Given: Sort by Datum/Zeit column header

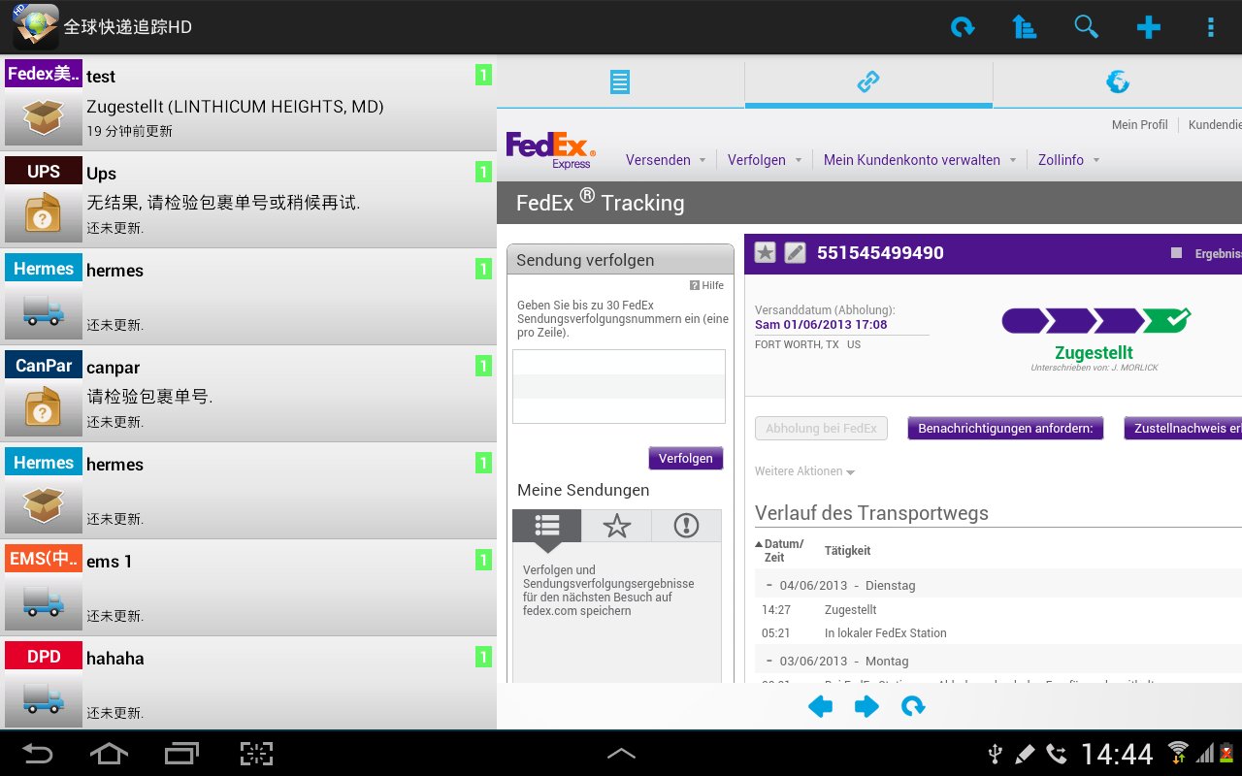Looking at the screenshot, I should pyautogui.click(x=780, y=550).
